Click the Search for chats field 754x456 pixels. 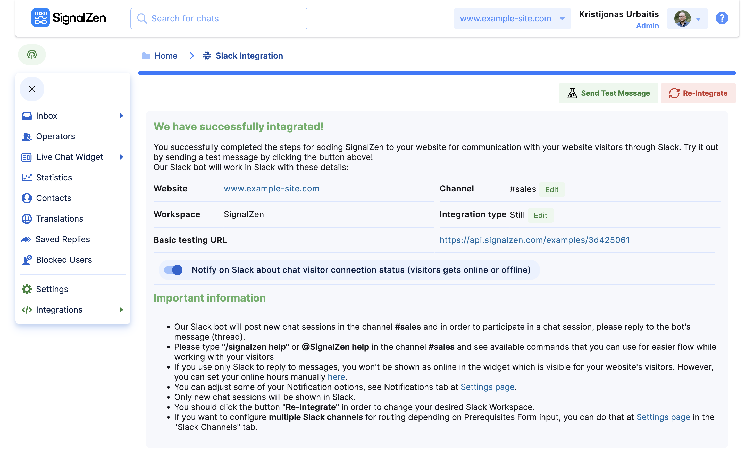[219, 19]
